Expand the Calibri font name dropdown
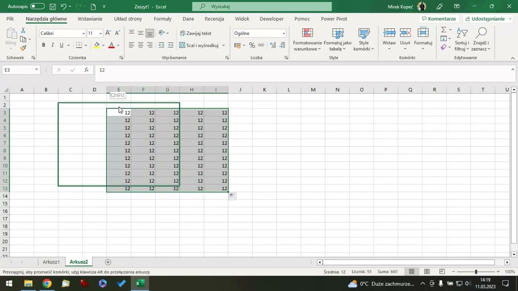The image size is (518, 291). (83, 33)
